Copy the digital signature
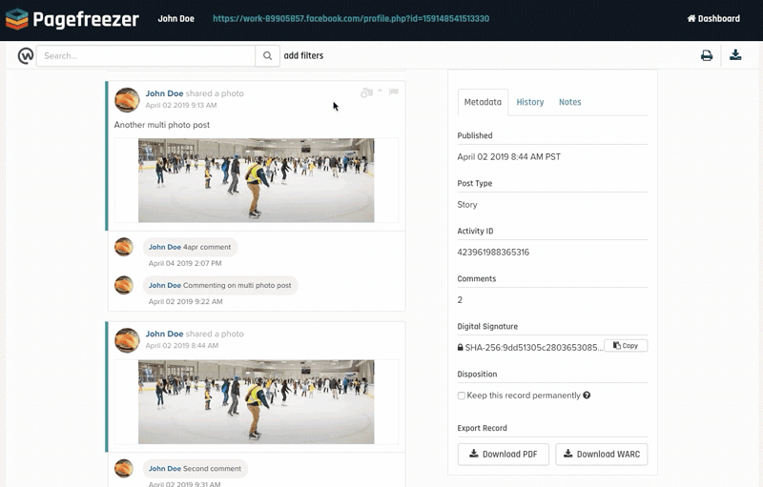The width and height of the screenshot is (763, 487). coord(626,346)
